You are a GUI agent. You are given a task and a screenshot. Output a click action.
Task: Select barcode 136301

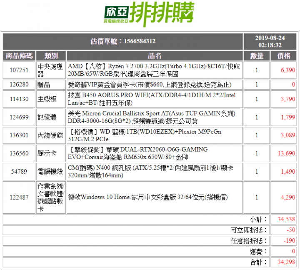[x=19, y=135]
